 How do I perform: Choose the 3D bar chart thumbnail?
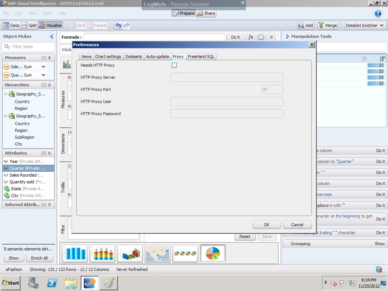click(x=130, y=253)
